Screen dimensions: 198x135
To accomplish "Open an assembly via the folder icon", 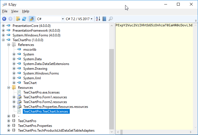I will pos(18,19).
